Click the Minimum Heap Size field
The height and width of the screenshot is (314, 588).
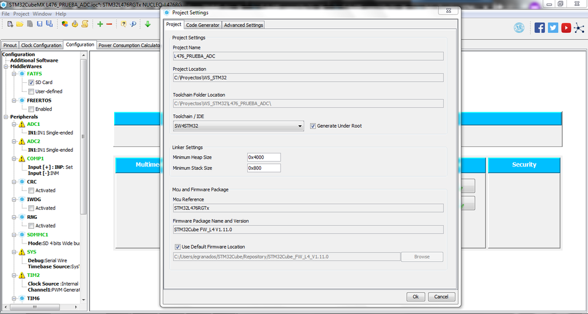point(264,158)
